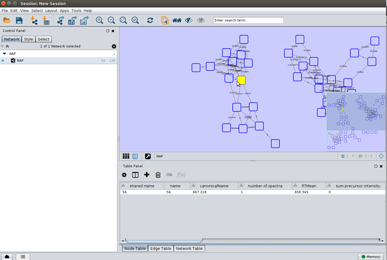Click the Memory status button

pos(371,256)
